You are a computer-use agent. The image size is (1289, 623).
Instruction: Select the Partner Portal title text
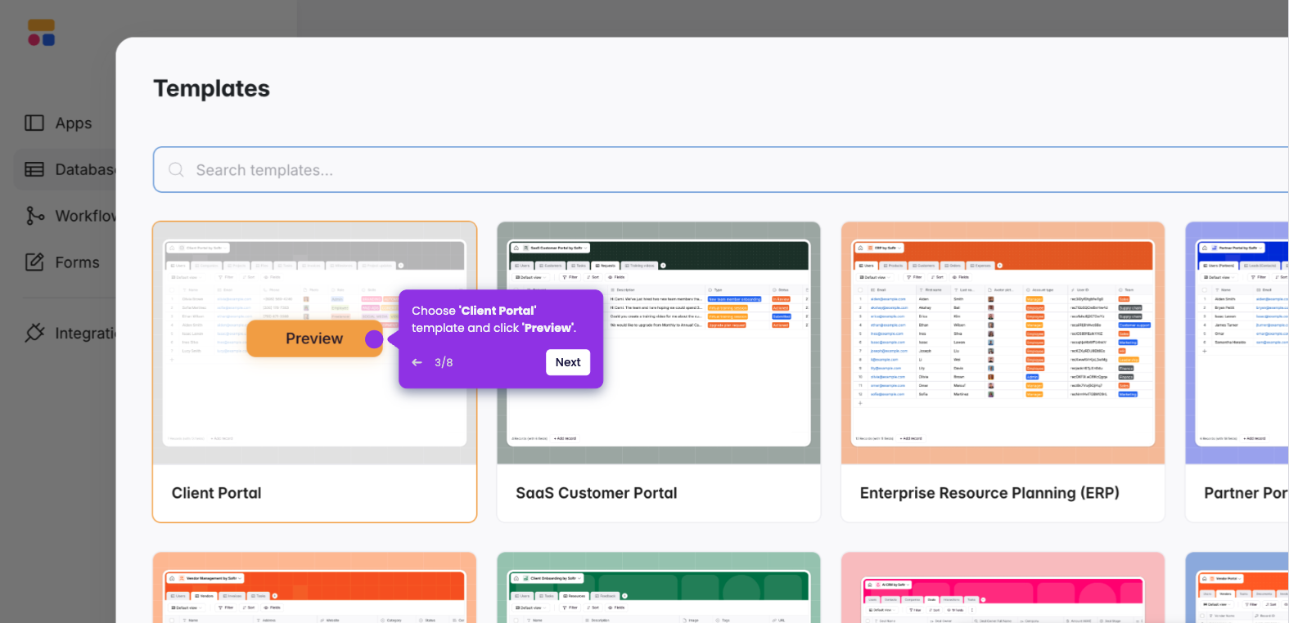pyautogui.click(x=1246, y=493)
